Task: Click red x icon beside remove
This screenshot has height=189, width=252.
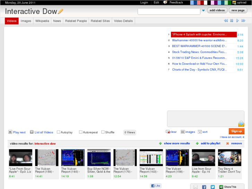Action: tap(227, 143)
